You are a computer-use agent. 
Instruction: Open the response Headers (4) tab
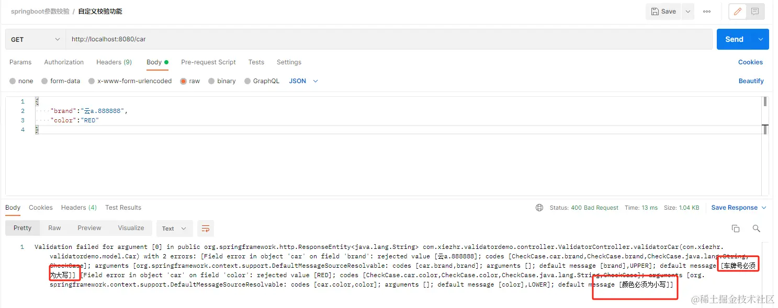pyautogui.click(x=79, y=208)
